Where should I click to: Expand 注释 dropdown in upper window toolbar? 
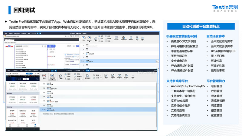111,41
